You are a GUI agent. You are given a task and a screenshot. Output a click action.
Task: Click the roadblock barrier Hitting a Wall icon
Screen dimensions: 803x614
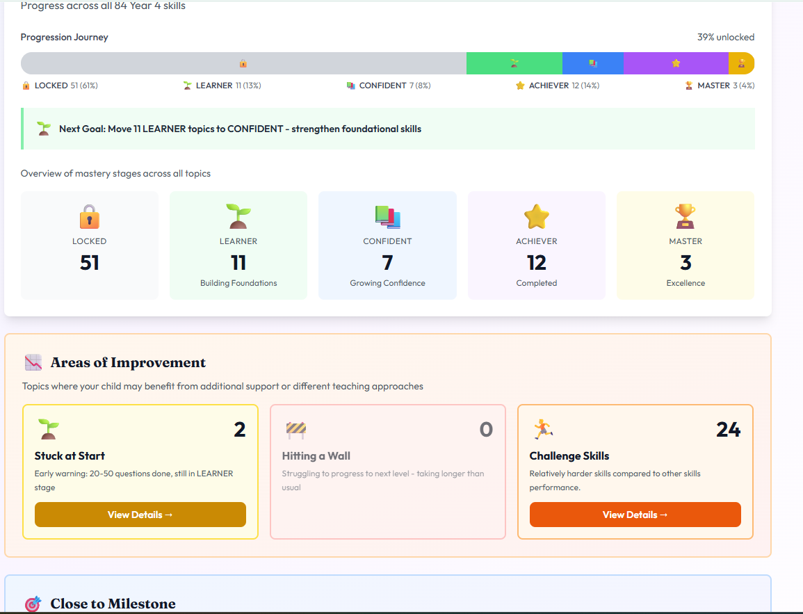click(x=295, y=430)
